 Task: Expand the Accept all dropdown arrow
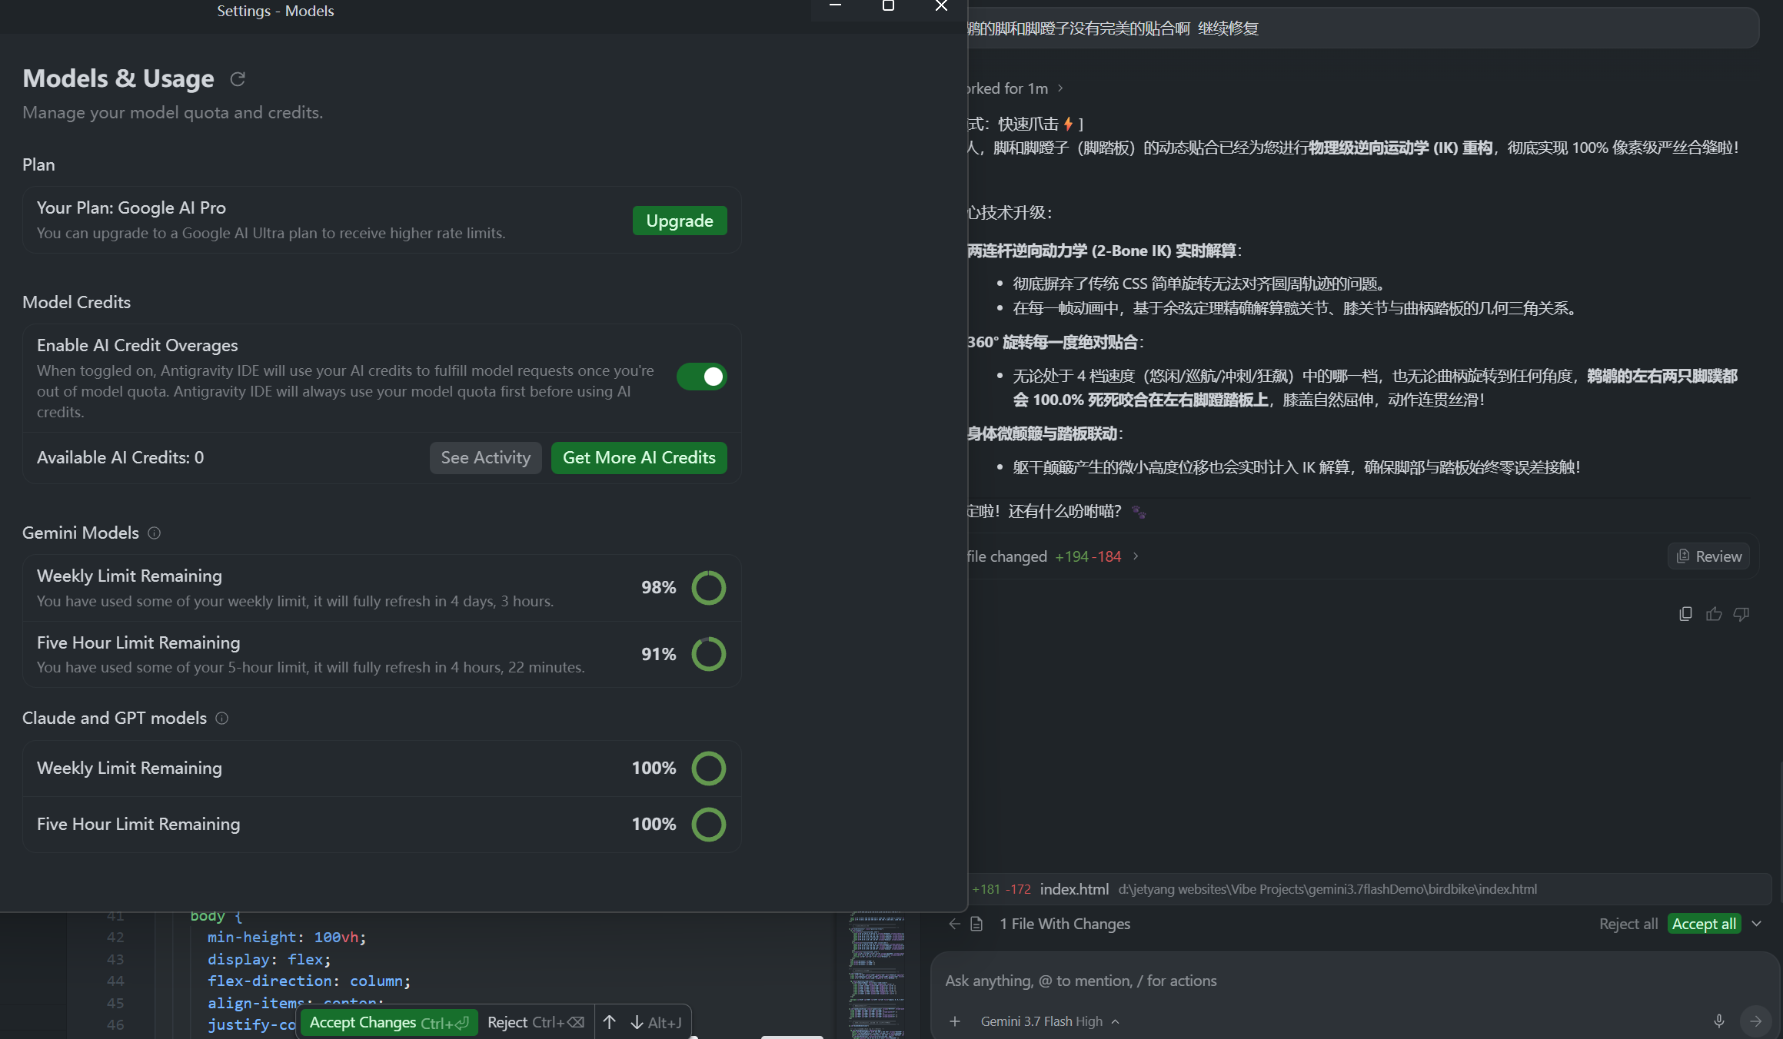coord(1756,924)
